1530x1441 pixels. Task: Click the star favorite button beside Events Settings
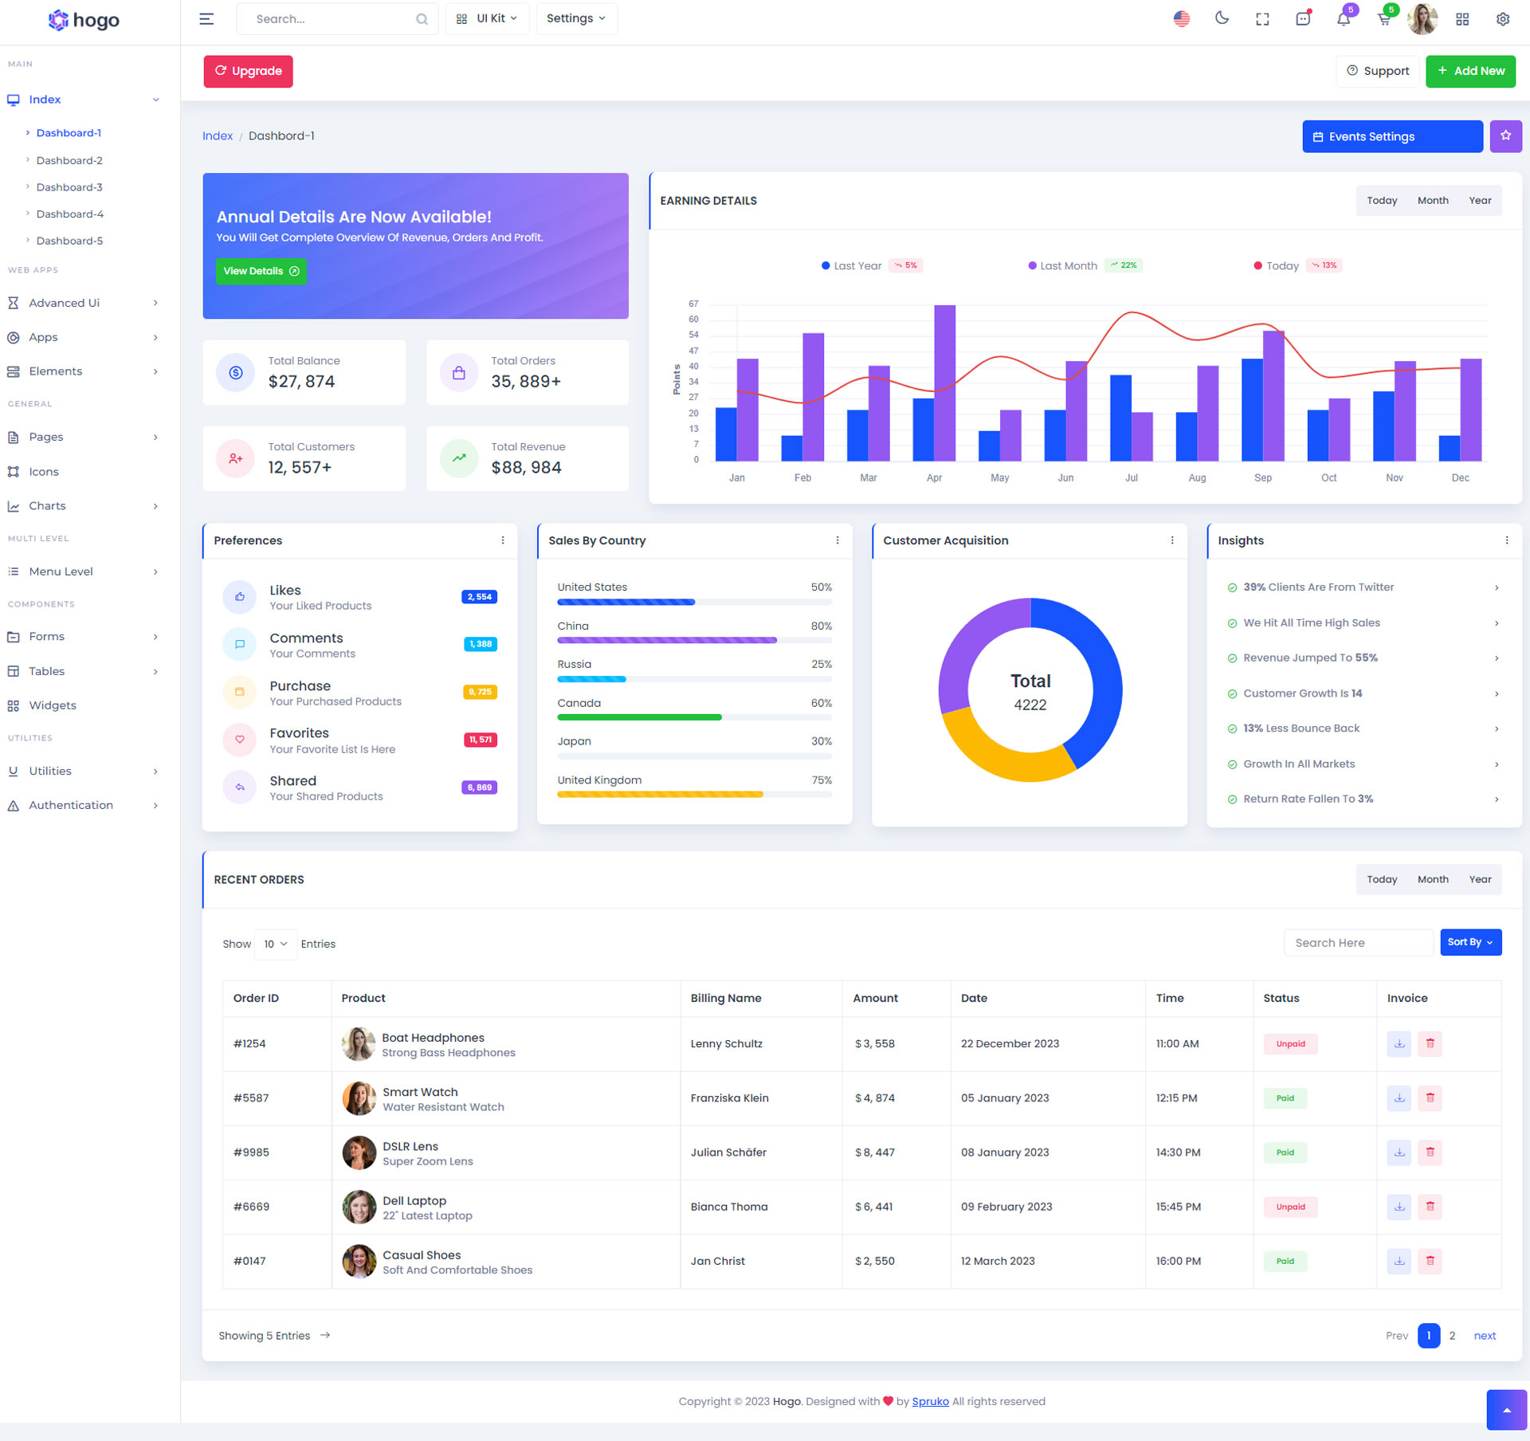tap(1505, 136)
